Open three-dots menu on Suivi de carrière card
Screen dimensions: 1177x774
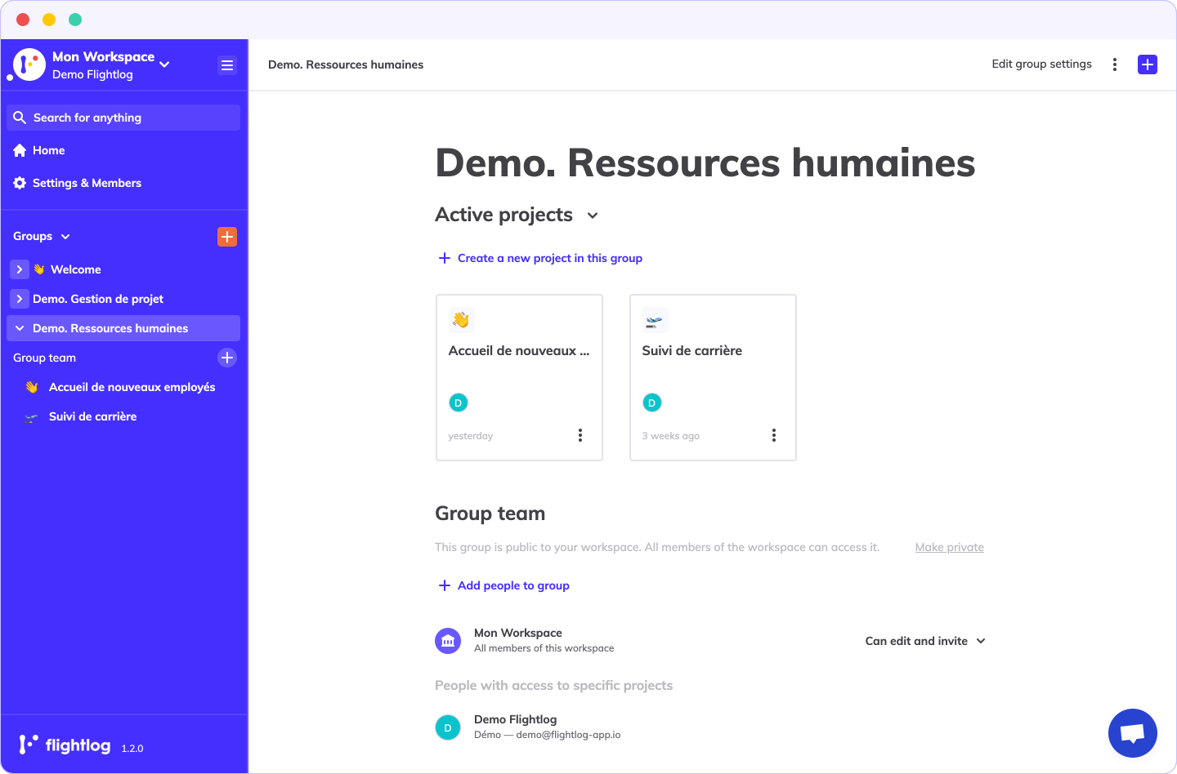click(x=774, y=435)
